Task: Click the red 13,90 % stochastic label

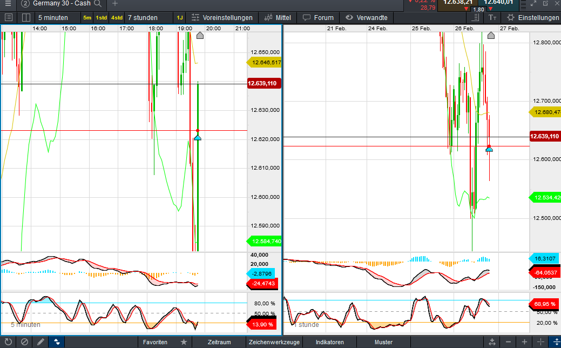Action: (262, 324)
